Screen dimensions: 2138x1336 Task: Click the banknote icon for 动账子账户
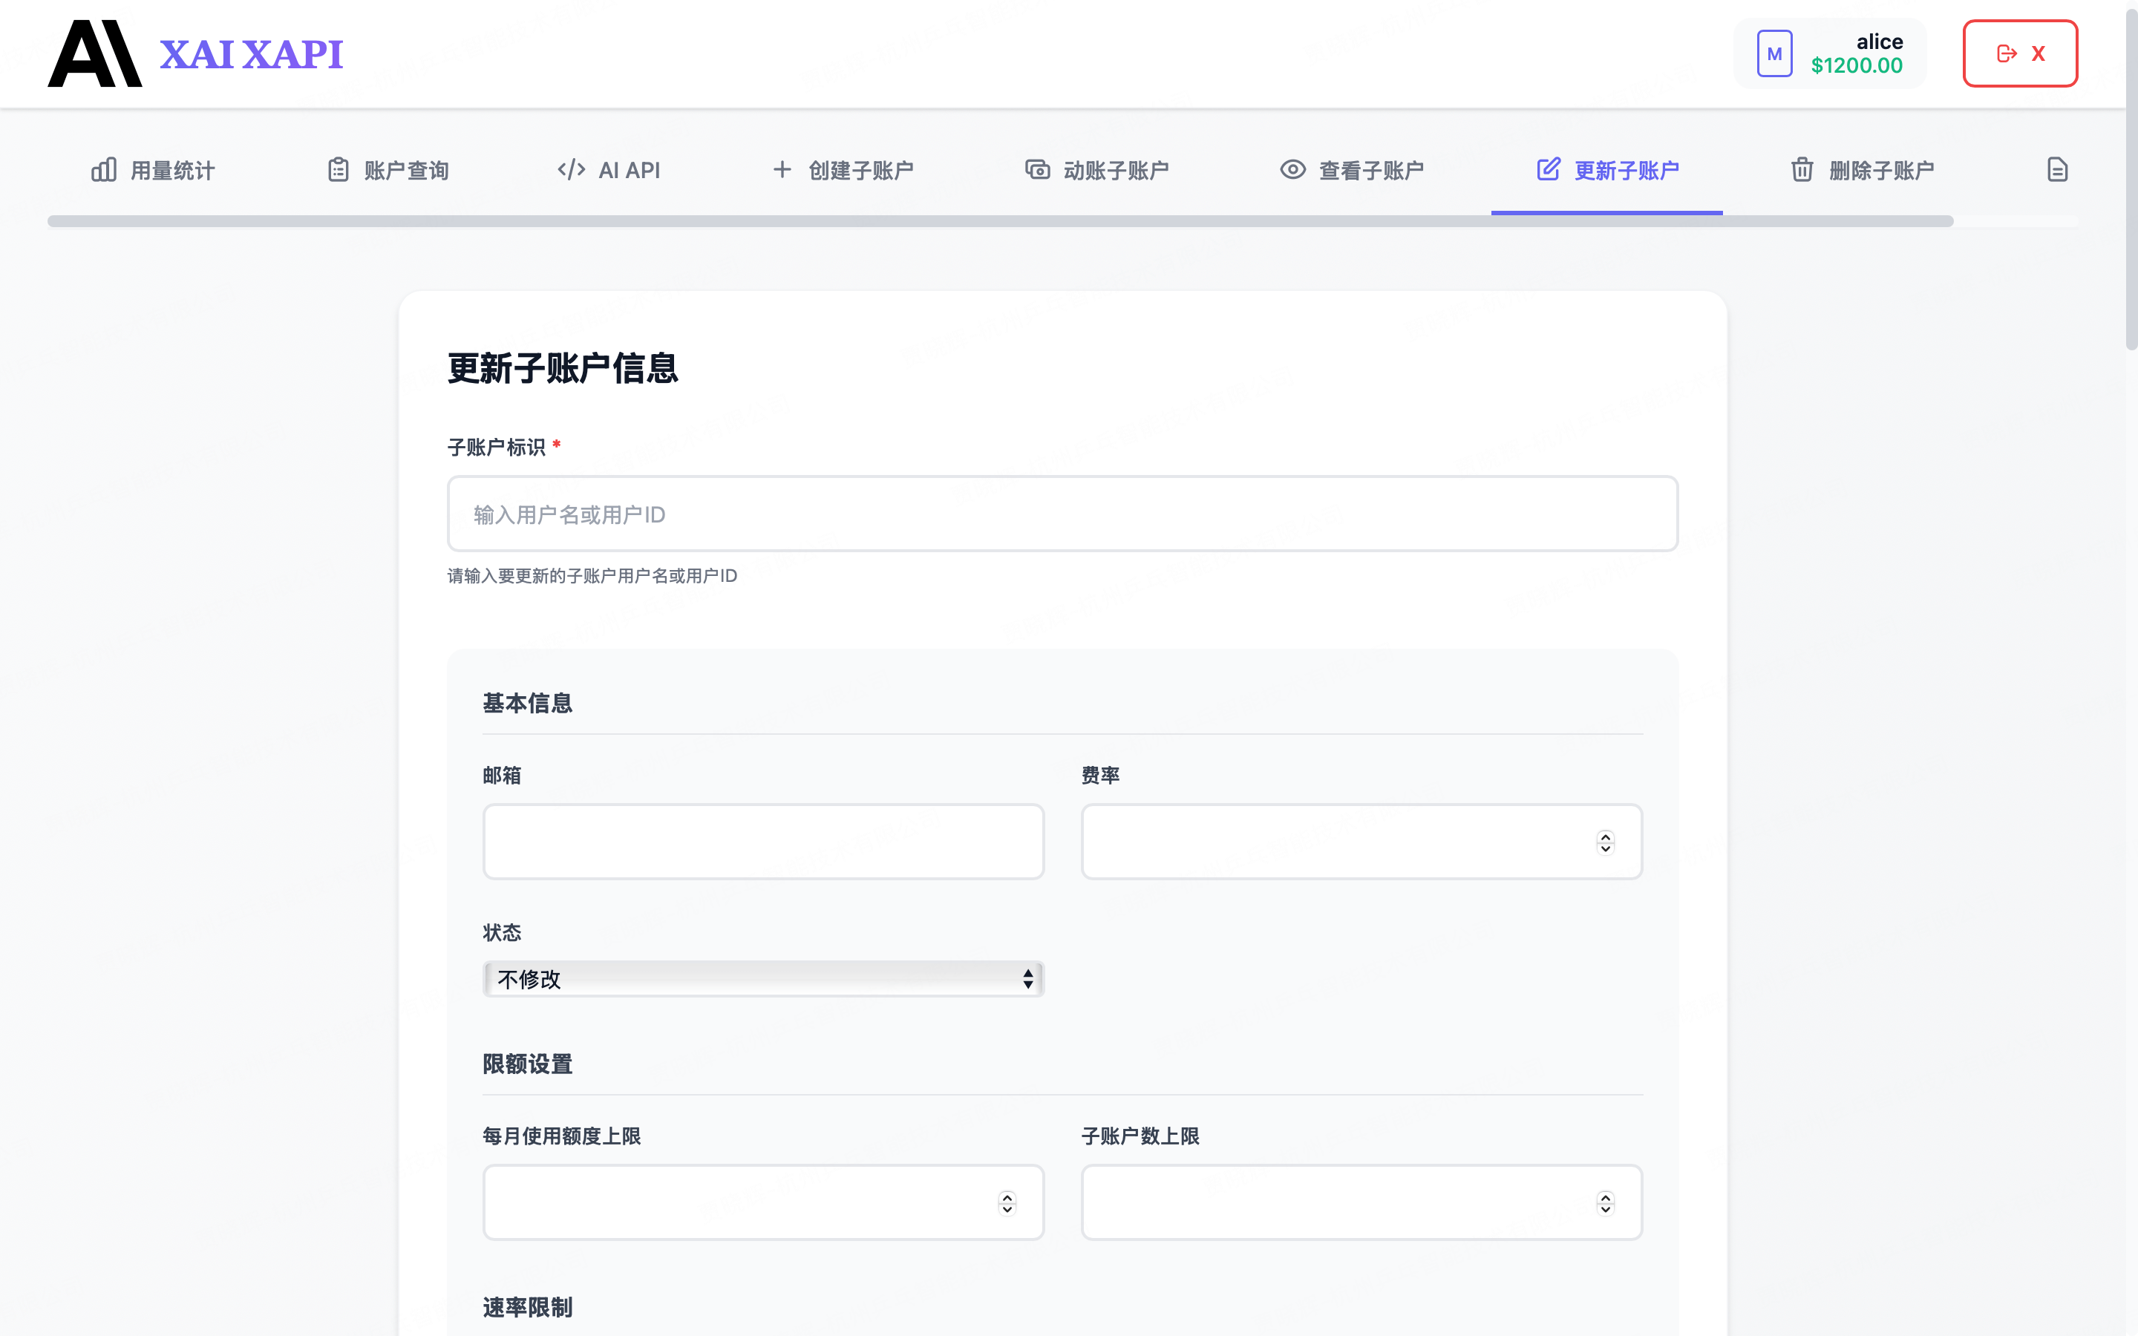(1037, 170)
